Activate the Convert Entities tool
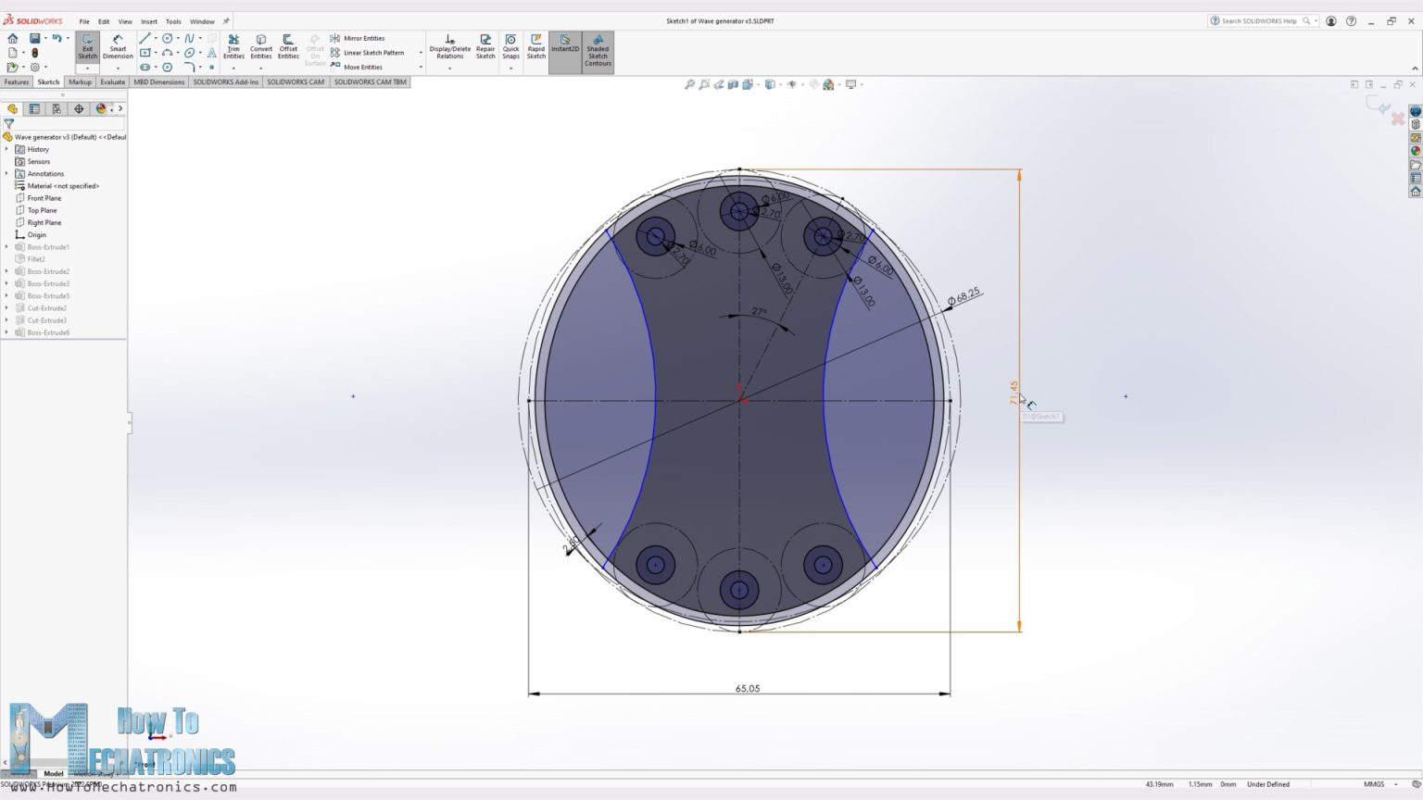Image resolution: width=1423 pixels, height=800 pixels. pyautogui.click(x=260, y=46)
